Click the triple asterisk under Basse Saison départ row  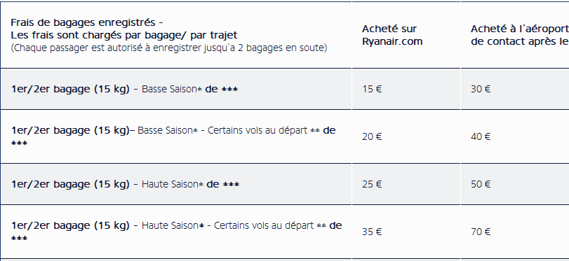point(19,143)
